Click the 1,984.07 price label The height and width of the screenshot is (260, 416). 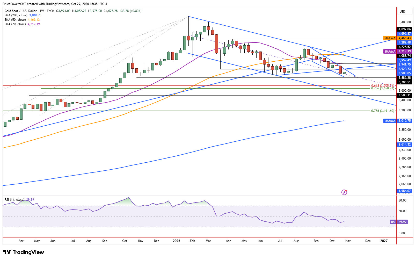coord(404,191)
